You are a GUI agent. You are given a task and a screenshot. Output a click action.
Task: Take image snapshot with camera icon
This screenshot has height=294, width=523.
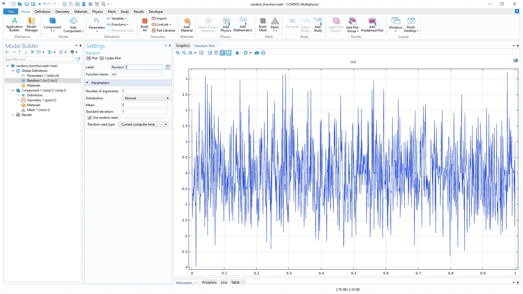[257, 53]
